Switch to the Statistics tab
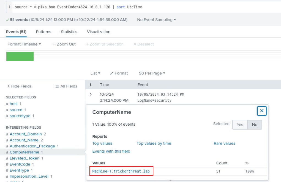This screenshot has height=182, width=281. click(x=69, y=32)
